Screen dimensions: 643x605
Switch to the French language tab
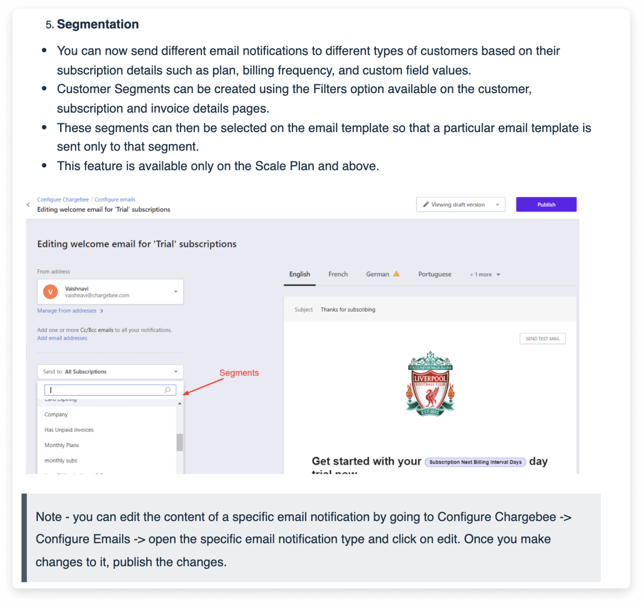(338, 274)
